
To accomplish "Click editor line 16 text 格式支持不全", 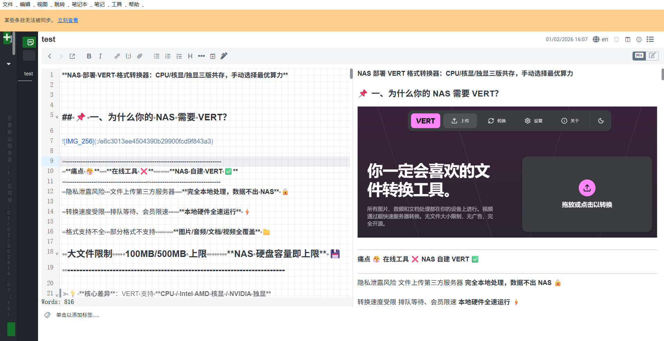I will [x=85, y=232].
